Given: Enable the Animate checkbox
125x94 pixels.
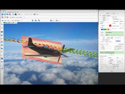Looking at the screenshot, I should click(106, 38).
